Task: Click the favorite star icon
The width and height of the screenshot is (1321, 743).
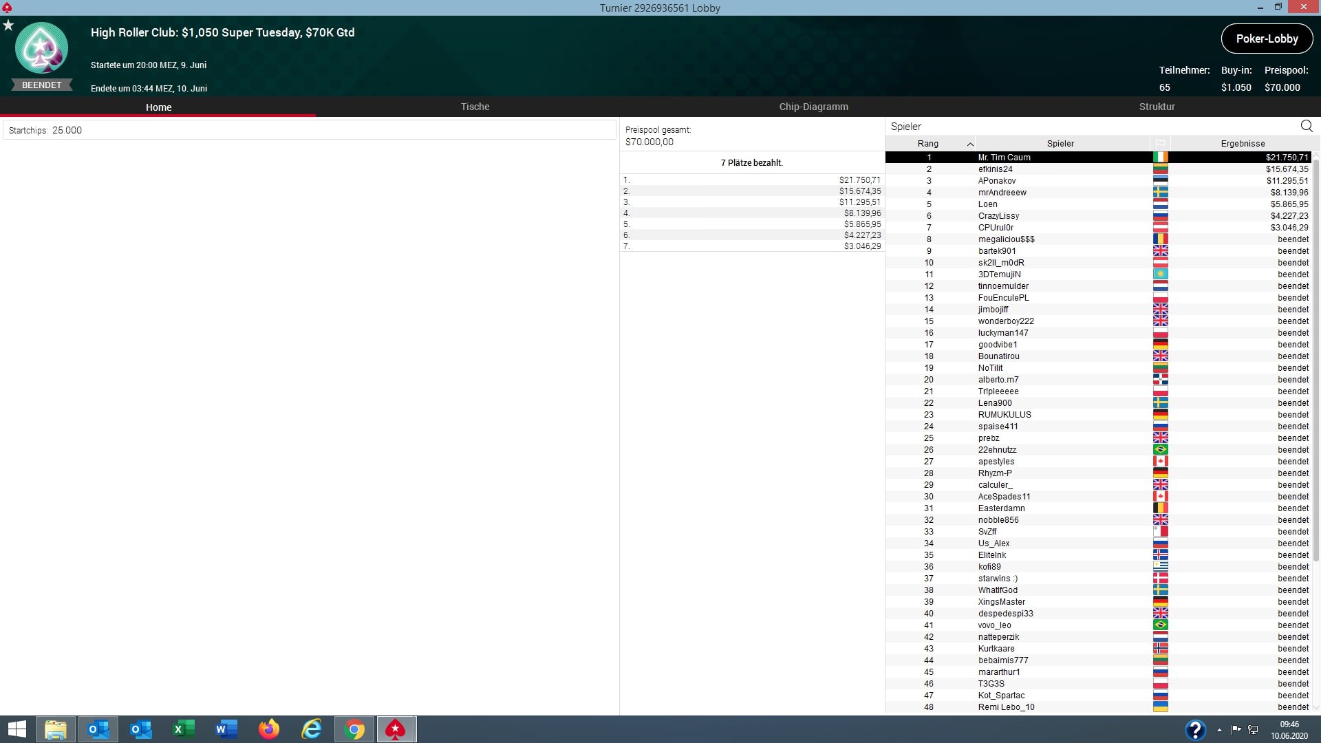Action: click(x=8, y=25)
